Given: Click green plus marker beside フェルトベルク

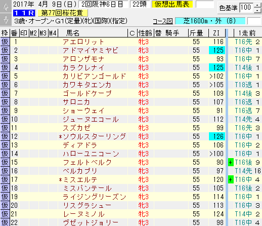Looking at the screenshot, I should coord(231,163).
